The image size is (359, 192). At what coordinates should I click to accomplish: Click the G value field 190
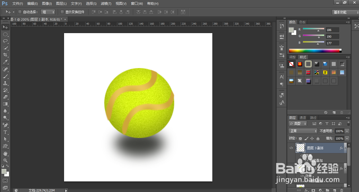pyautogui.click(x=333, y=37)
